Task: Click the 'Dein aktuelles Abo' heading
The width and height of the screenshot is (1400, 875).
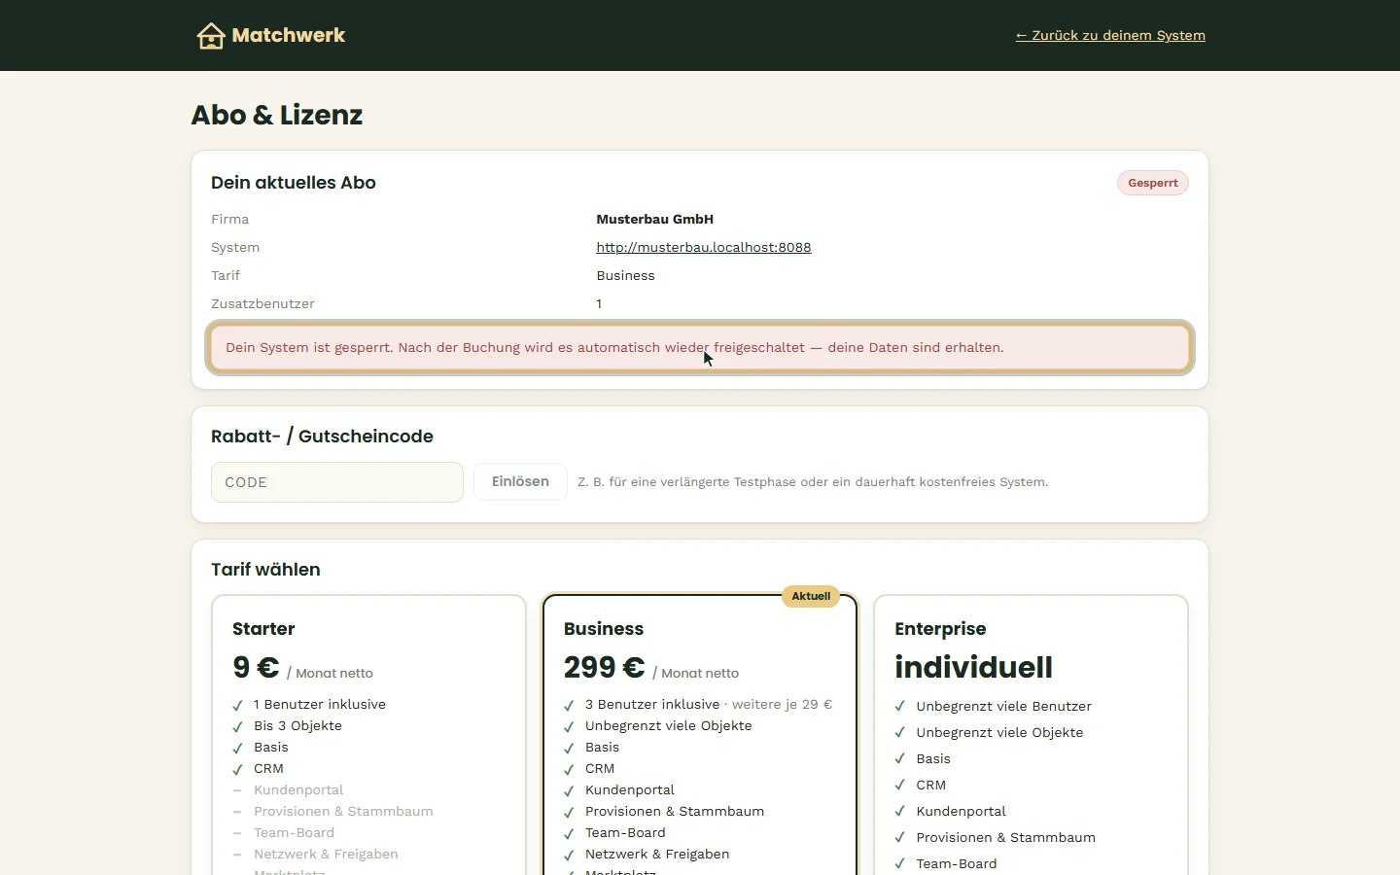Action: coord(294,183)
